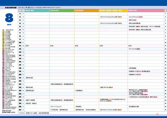Click 山の日 in the 地域の行事 column
Image resolution: width=167 pixels, height=118 pixels.
tap(130, 46)
